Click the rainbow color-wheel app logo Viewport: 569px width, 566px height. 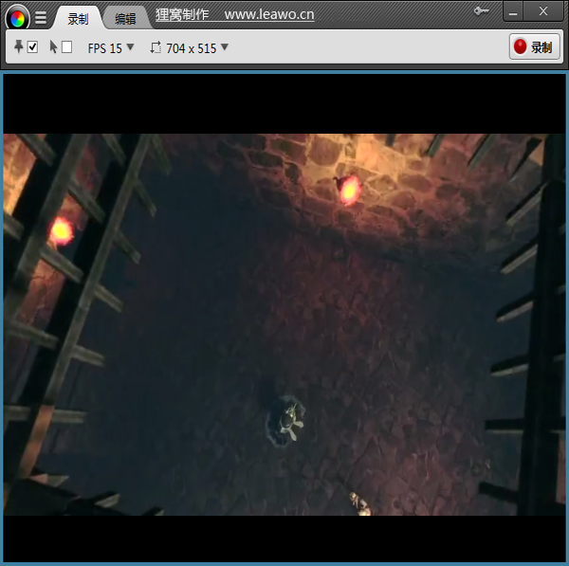tap(17, 17)
